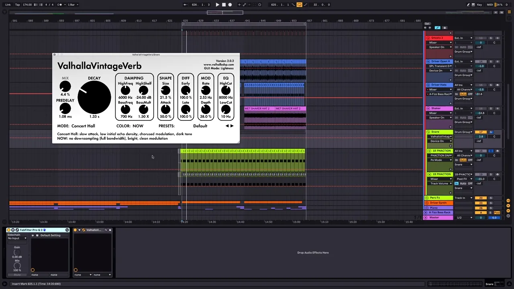
Task: Toggle Ghosts 2 track activator 13
Action: 481,38
